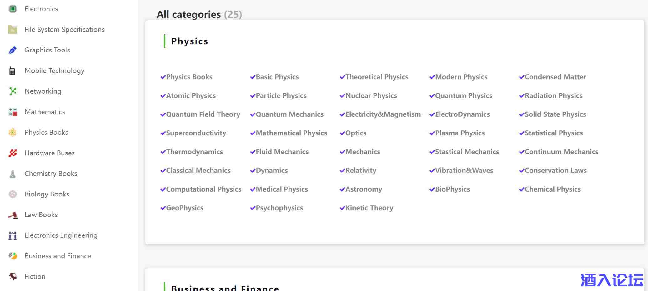
Task: Click the Chinese forum logo in the corner
Action: [x=612, y=280]
